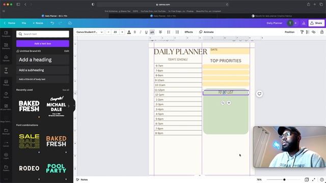Click the cloud save status icon
The image size is (326, 183).
(70, 23)
